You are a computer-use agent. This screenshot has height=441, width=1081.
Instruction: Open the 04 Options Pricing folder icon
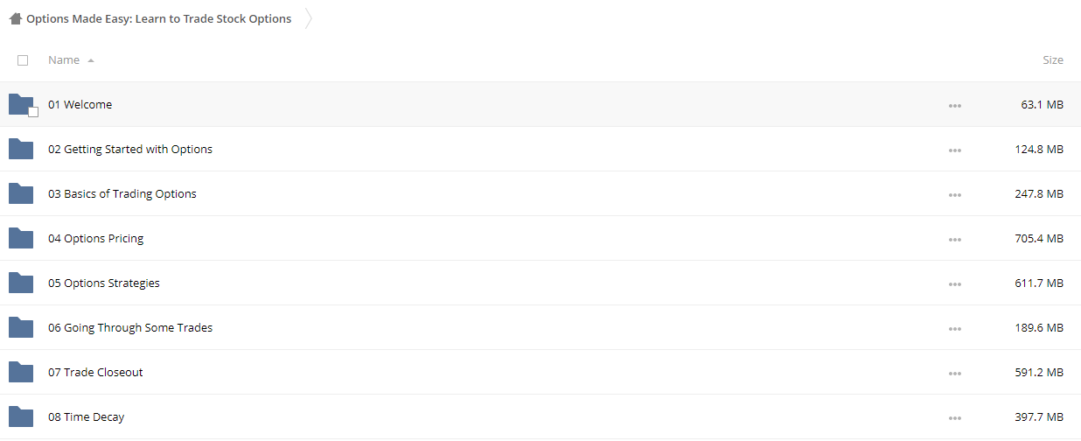click(x=21, y=239)
